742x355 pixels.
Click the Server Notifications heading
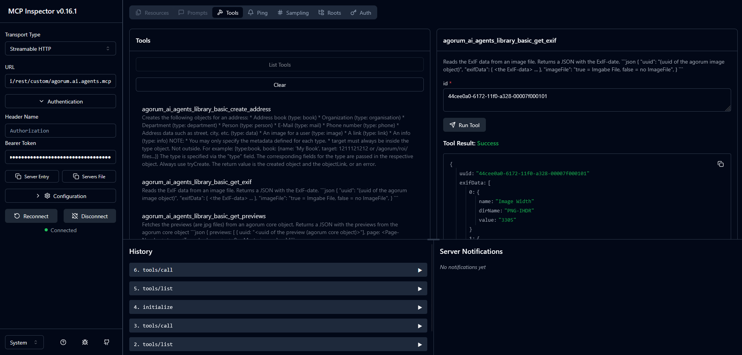[471, 252]
